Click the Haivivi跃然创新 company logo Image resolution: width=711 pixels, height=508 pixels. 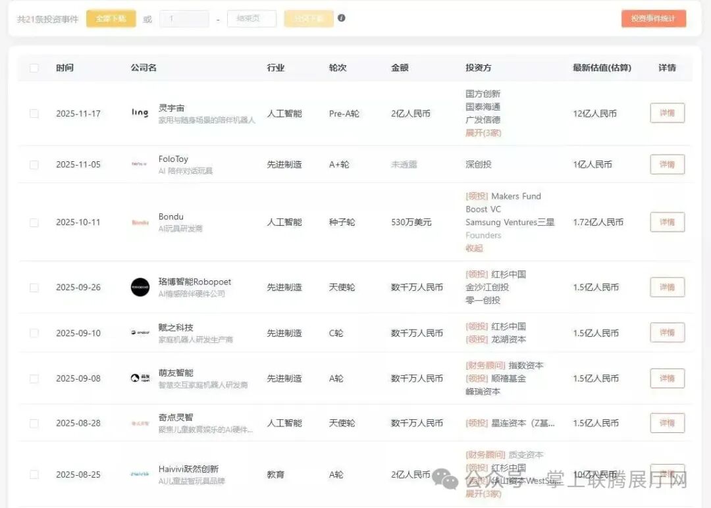[140, 474]
